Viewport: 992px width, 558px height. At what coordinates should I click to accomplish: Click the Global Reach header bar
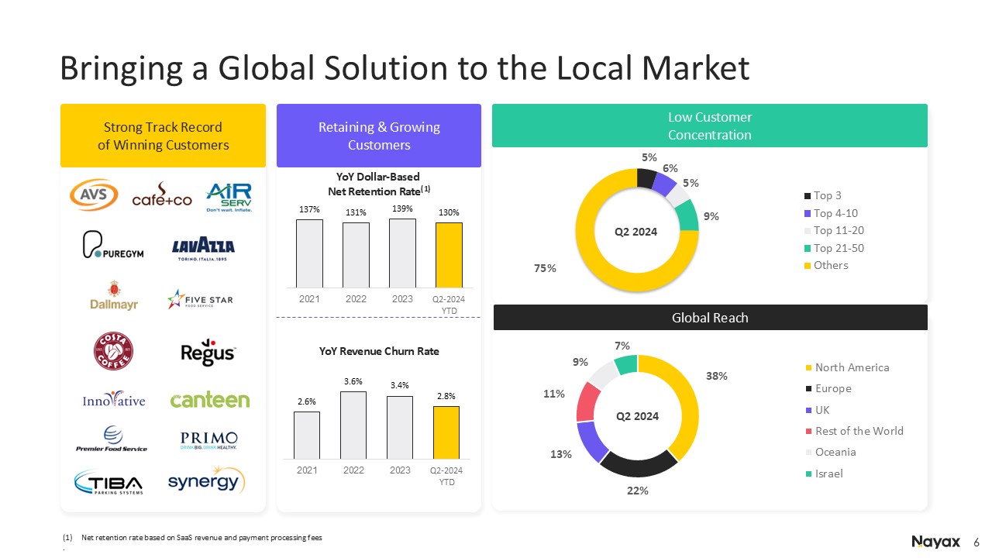click(x=710, y=317)
